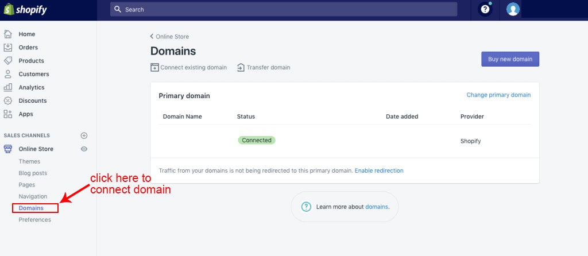Image resolution: width=588 pixels, height=256 pixels.
Task: Click the Customers person icon
Action: click(8, 74)
